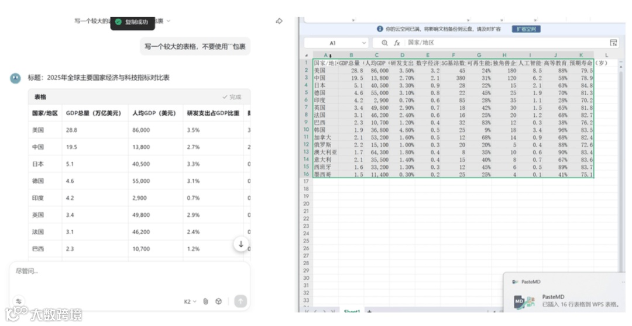Click the GDP总量（万亿美元）header in Kimi table
This screenshot has height=326, width=632.
click(94, 113)
